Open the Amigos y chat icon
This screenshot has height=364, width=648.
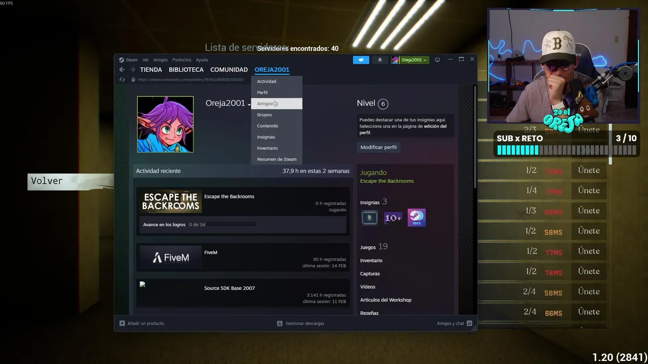coord(469,323)
